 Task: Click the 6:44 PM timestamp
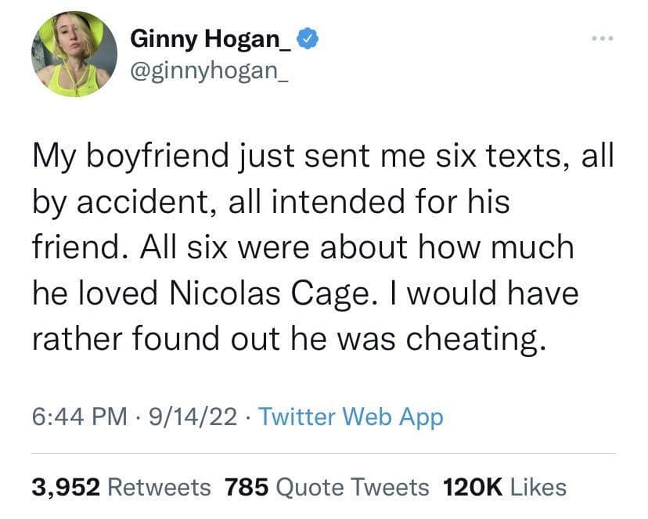[77, 416]
